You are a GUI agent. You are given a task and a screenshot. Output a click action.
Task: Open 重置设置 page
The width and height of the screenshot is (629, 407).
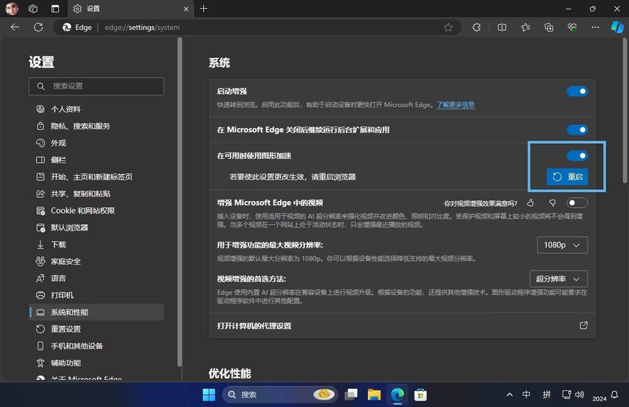pos(96,329)
